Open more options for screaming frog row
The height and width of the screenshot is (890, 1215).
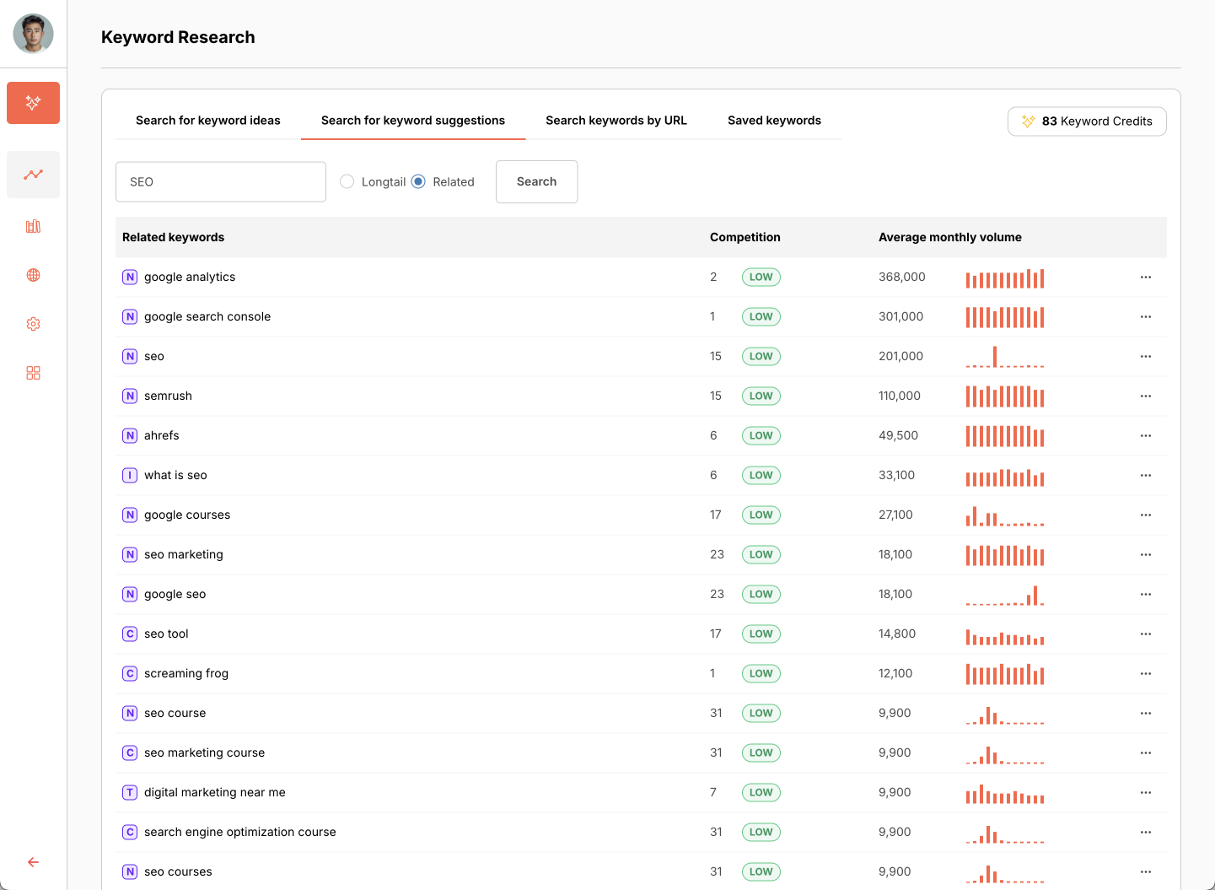1145,673
